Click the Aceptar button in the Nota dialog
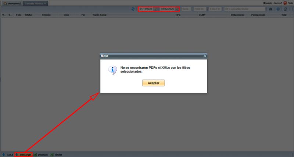Screen dimensions: 294x157 point(153,83)
